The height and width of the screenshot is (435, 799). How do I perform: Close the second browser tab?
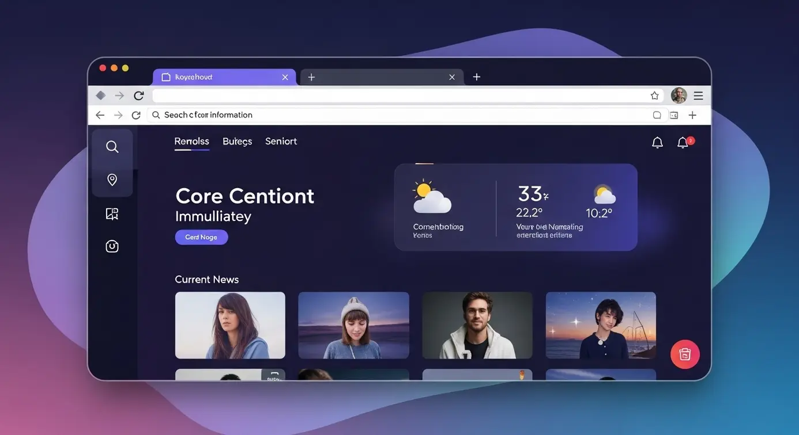coord(452,77)
